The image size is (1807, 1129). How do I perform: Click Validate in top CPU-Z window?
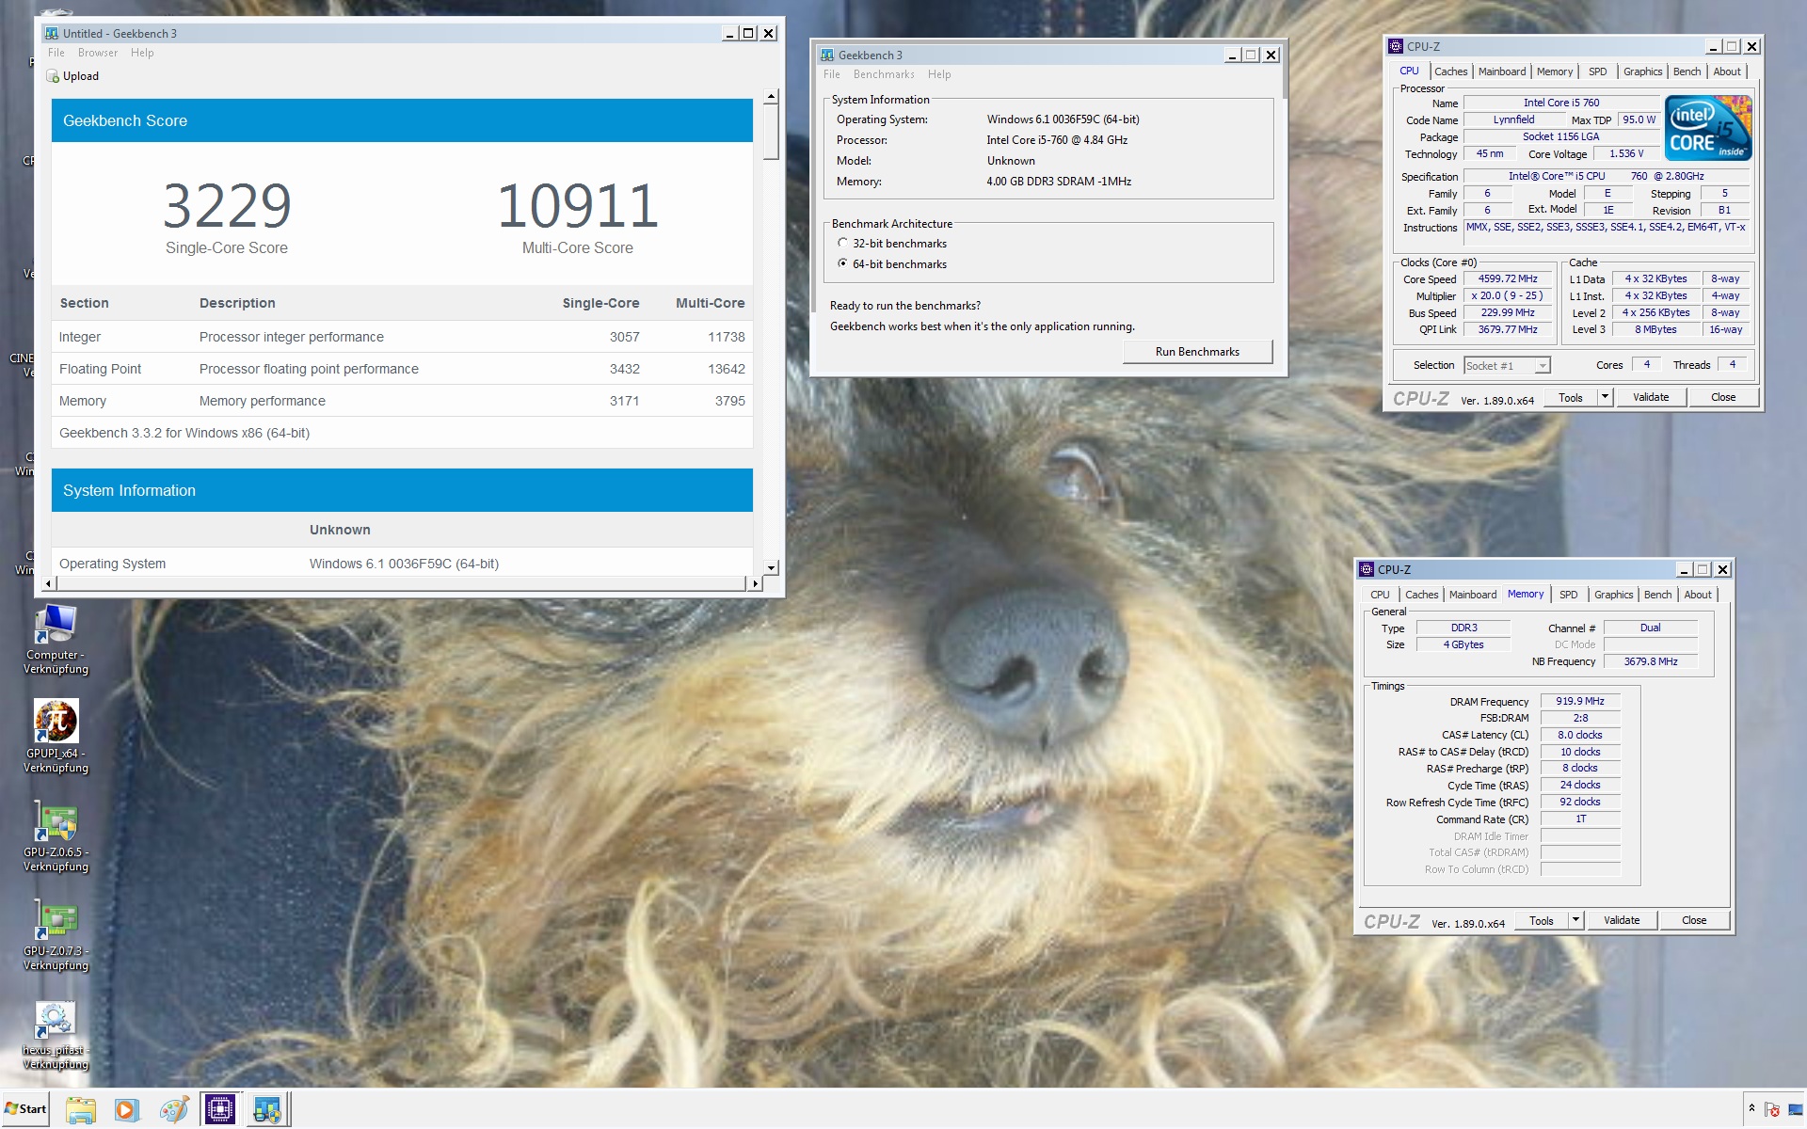point(1651,397)
